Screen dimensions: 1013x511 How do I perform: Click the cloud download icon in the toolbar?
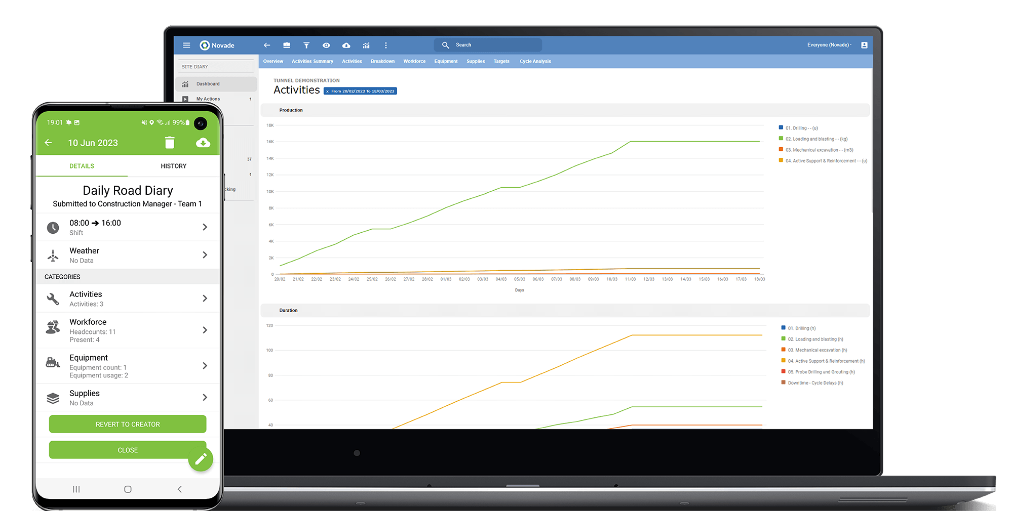click(346, 45)
